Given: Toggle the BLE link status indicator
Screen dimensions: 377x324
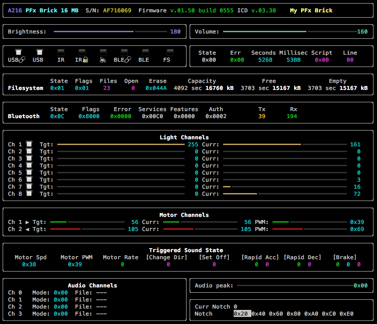Looking at the screenshot, I should pos(124,52).
